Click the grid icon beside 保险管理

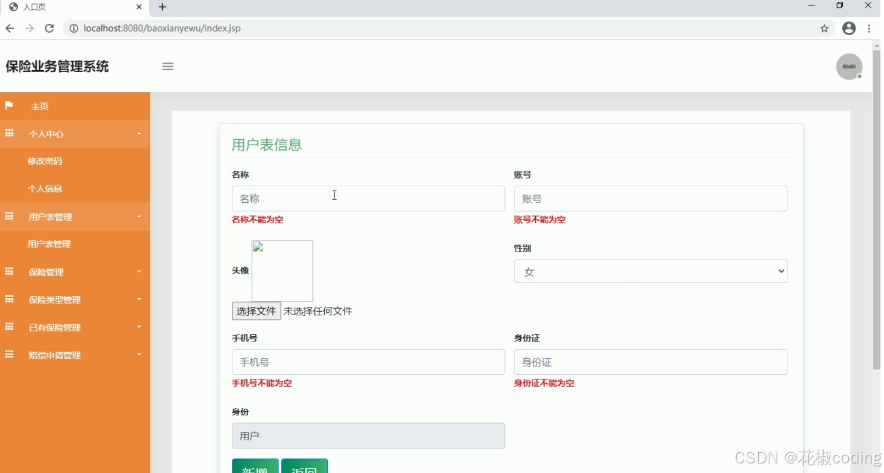[9, 271]
